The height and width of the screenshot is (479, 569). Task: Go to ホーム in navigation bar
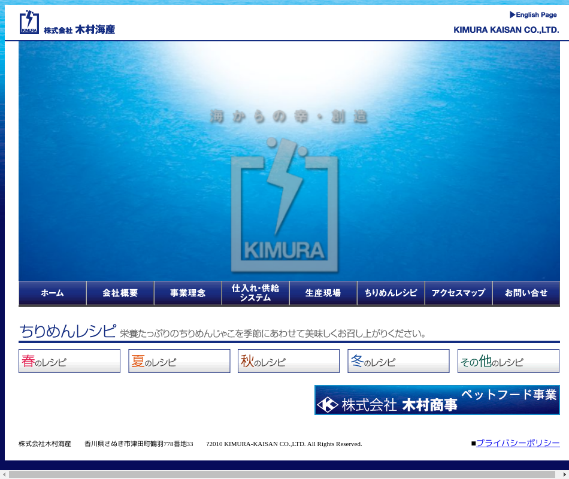[52, 293]
